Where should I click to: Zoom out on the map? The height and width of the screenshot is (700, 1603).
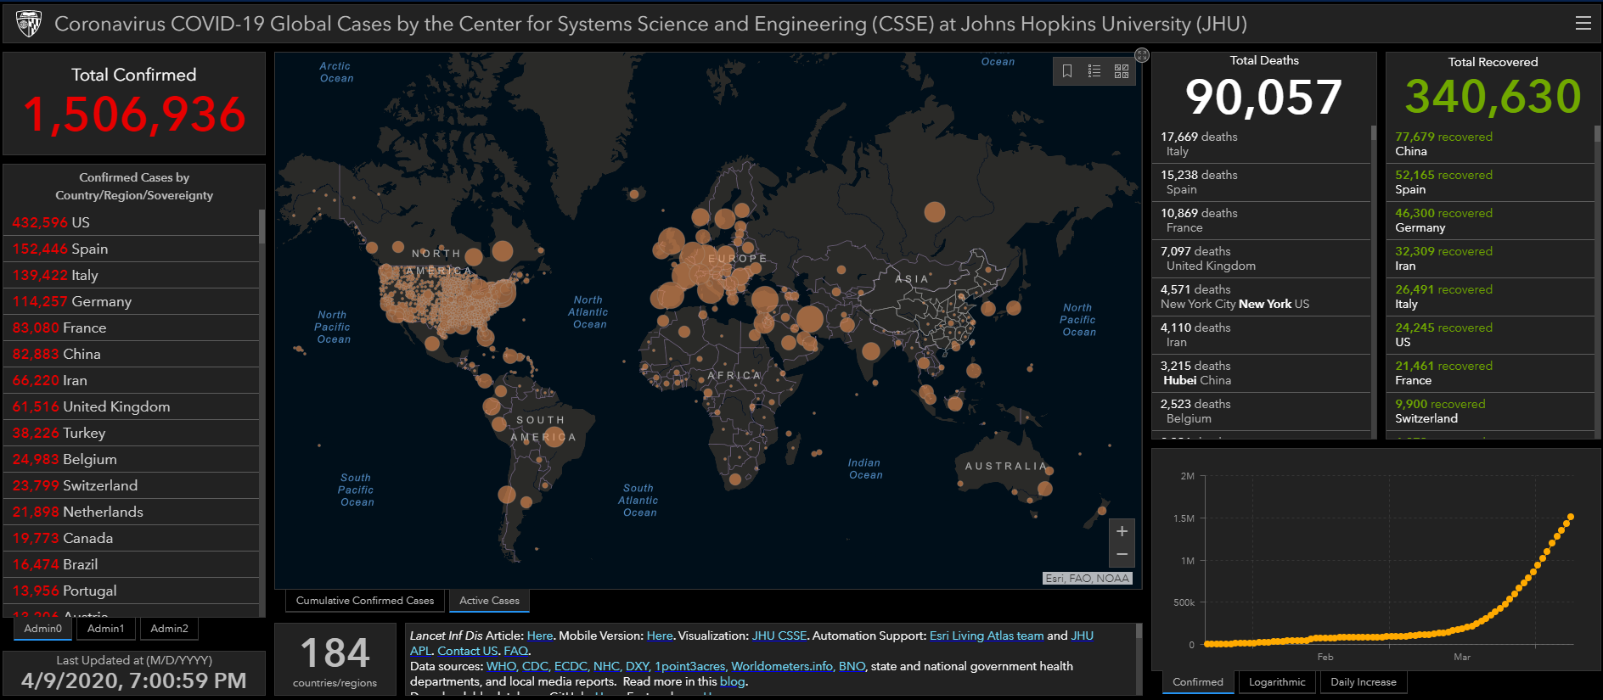pyautogui.click(x=1122, y=555)
